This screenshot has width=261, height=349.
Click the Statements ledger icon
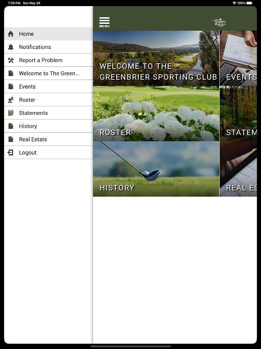point(10,113)
